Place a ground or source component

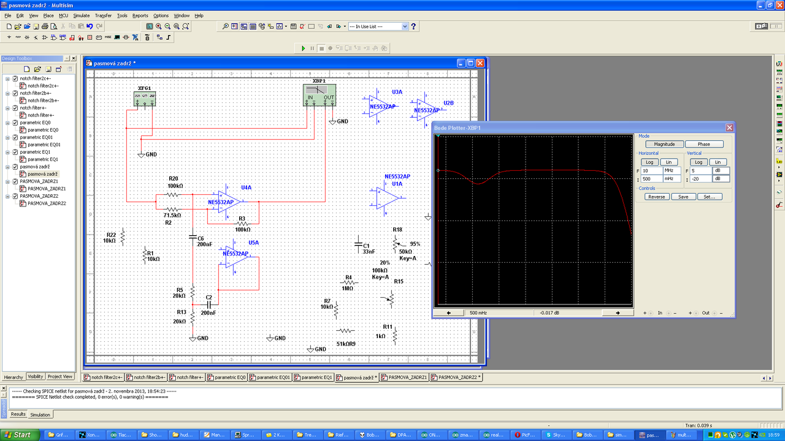coord(9,37)
